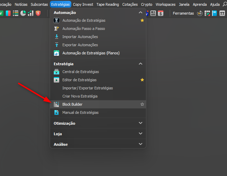Open the search magnifier in menu bar
The height and width of the screenshot is (176, 227).
(x=225, y=4)
